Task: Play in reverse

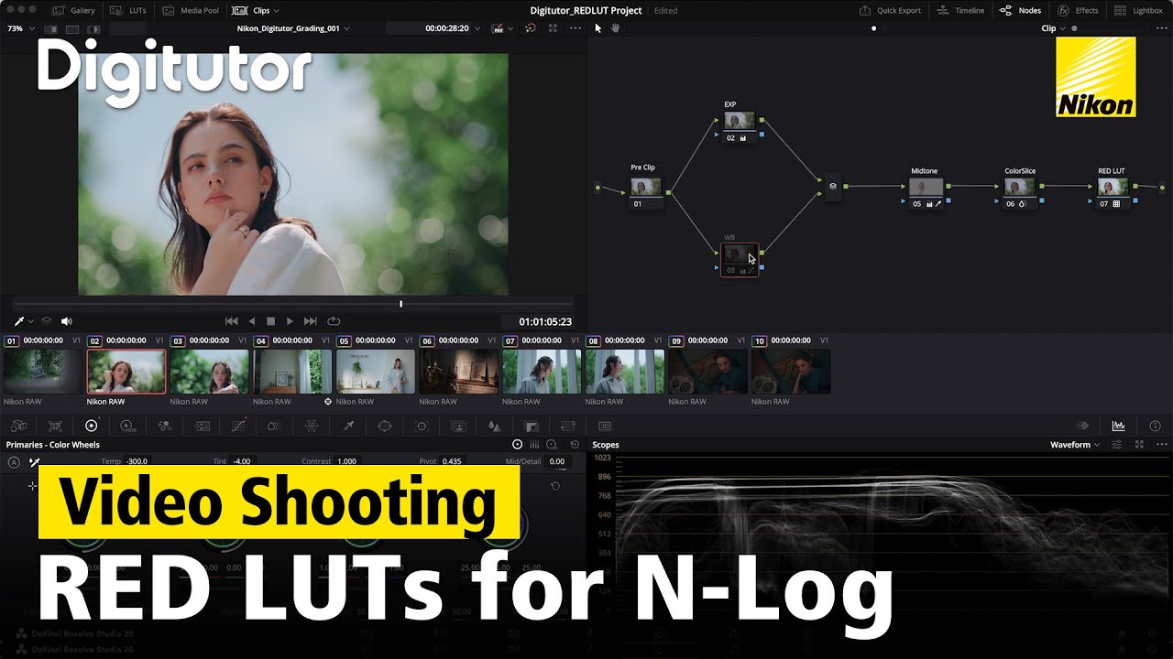Action: coord(252,321)
